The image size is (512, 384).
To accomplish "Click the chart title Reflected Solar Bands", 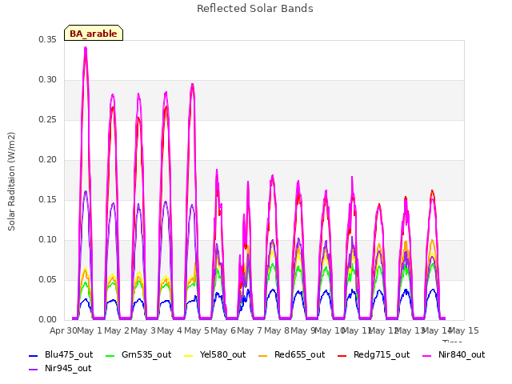I will coord(255,9).
